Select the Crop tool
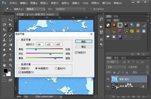 coord(4,30)
